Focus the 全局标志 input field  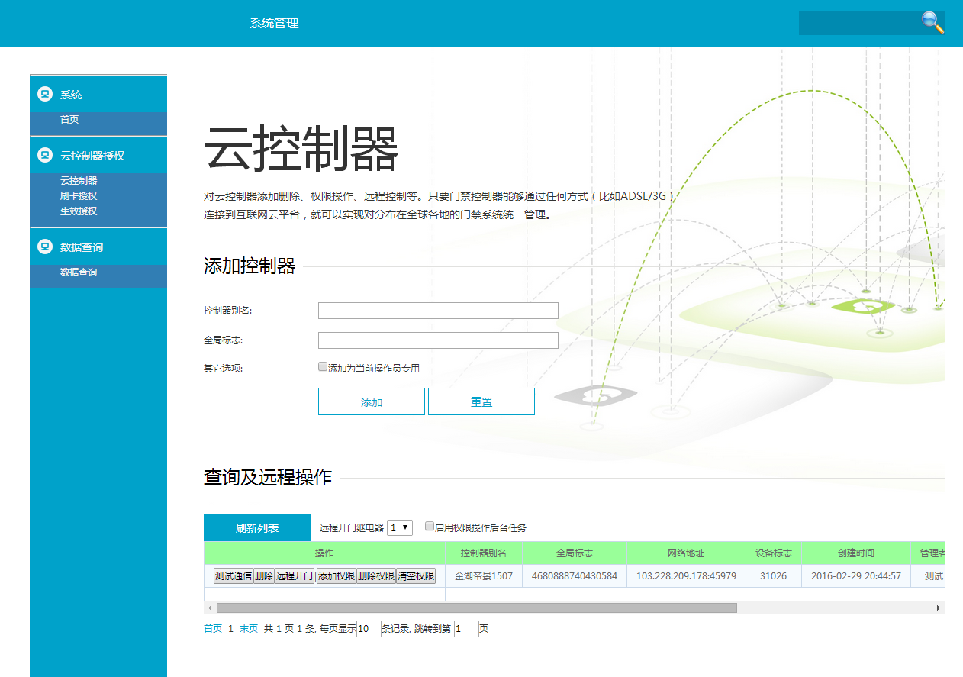pos(438,340)
